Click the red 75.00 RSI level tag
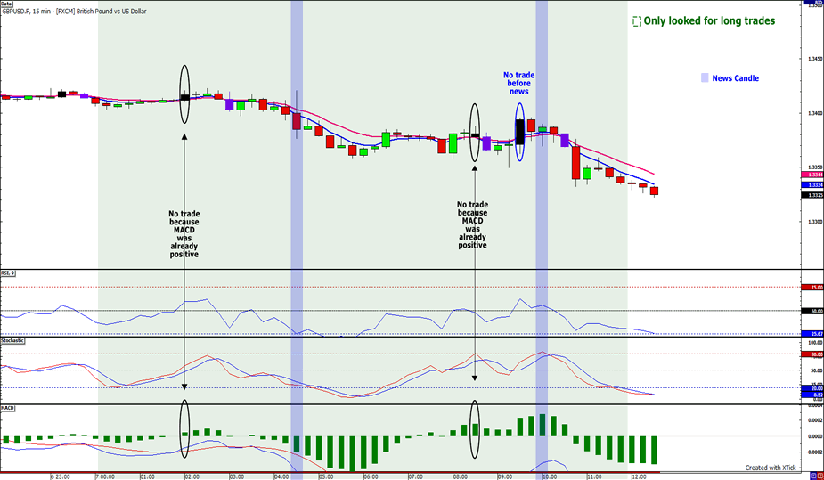This screenshot has width=824, height=480. (x=813, y=288)
